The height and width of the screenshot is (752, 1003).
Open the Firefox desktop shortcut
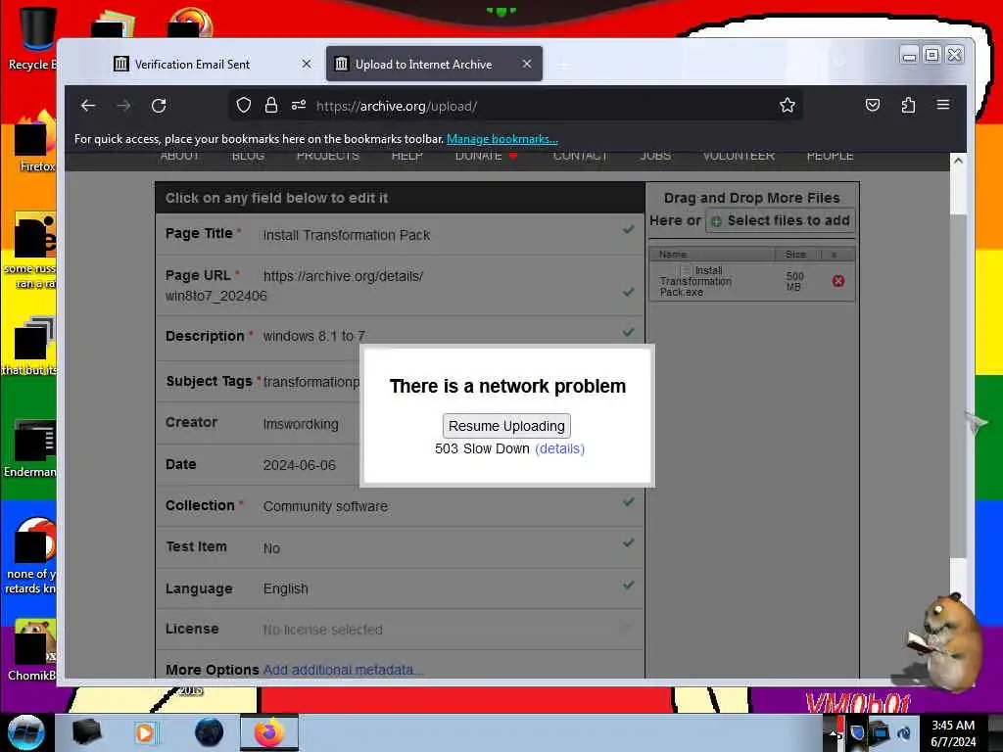pyautogui.click(x=36, y=142)
